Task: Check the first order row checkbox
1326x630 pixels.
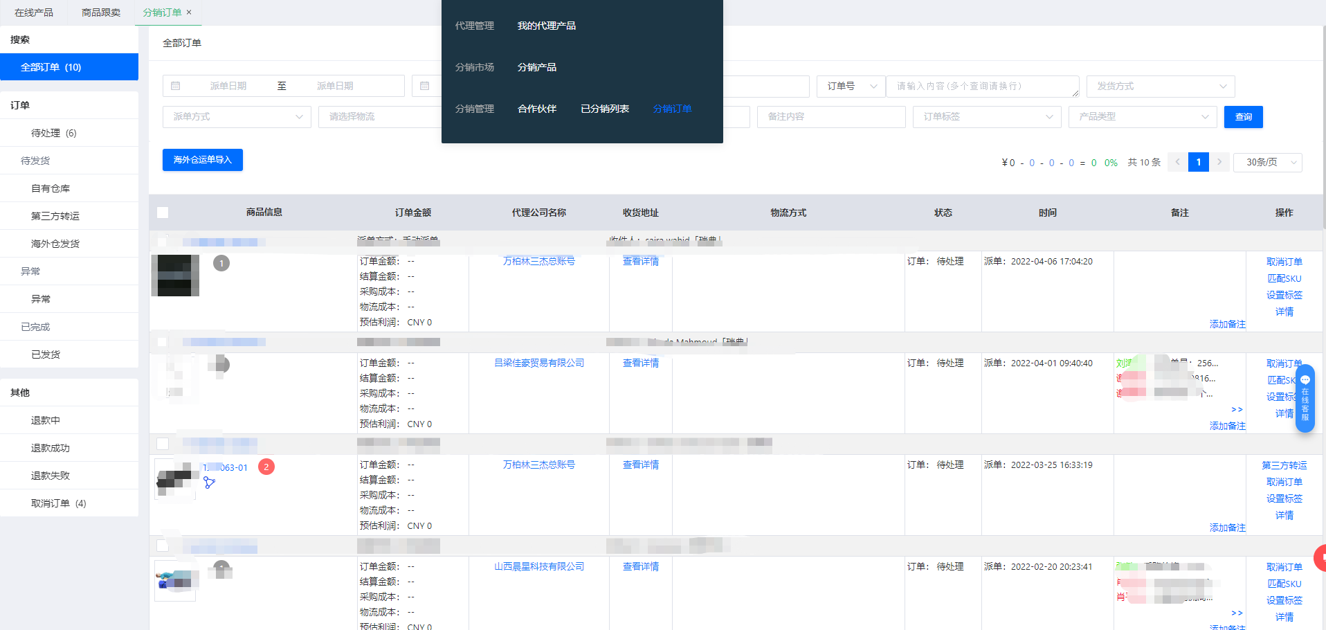Action: (162, 241)
